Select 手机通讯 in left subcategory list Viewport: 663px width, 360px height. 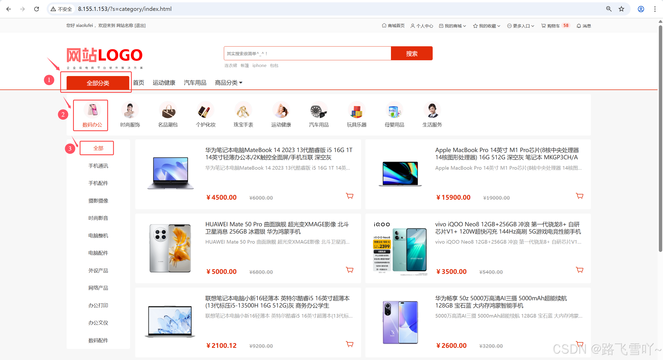tap(98, 166)
